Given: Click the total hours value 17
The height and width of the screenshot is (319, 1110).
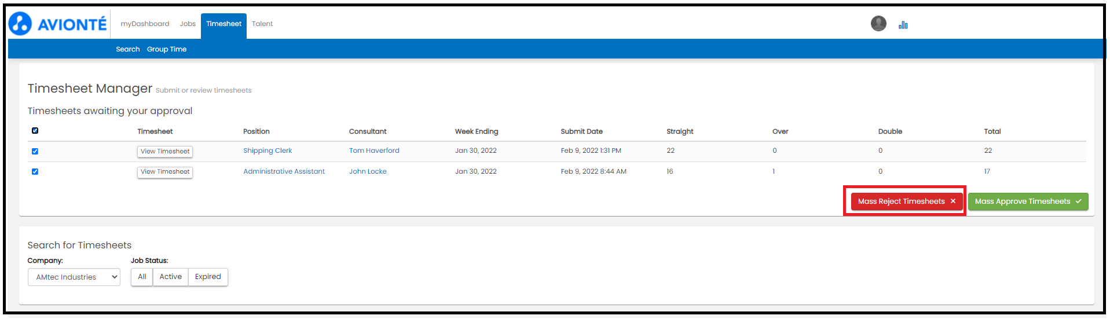Looking at the screenshot, I should [987, 171].
